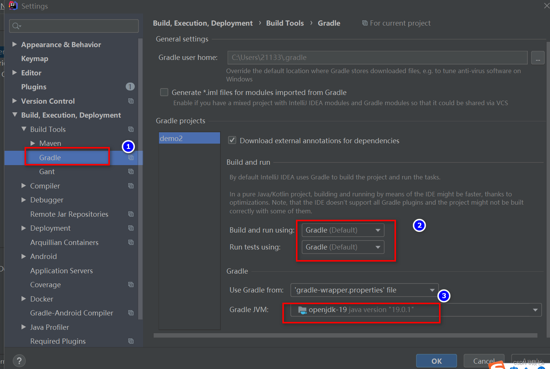
Task: Click project-level icon next to Deployment
Action: pyautogui.click(x=131, y=228)
